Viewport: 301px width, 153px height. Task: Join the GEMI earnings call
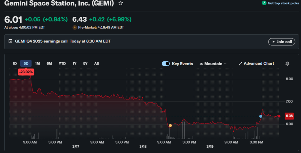tap(281, 42)
